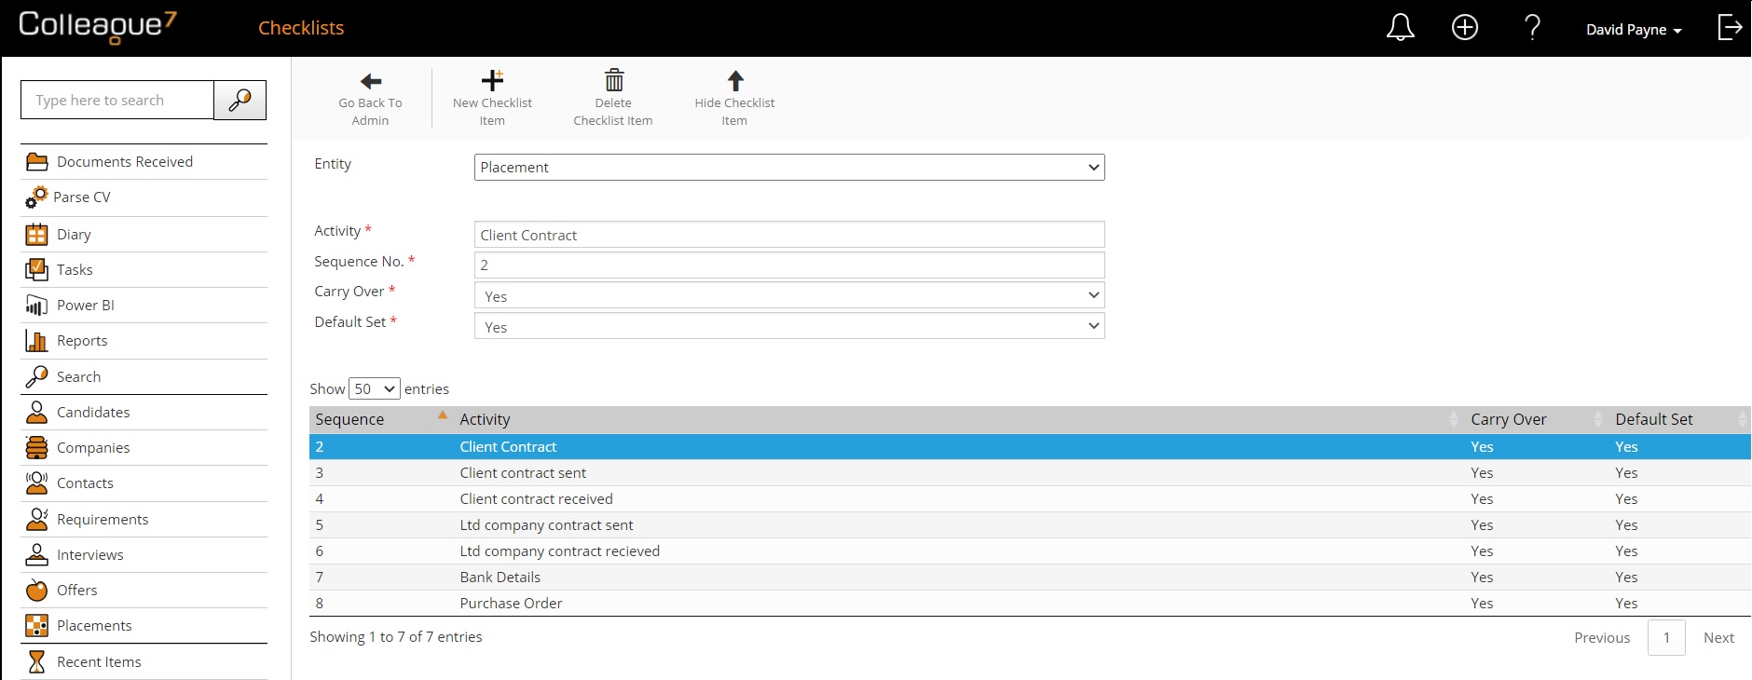Select the Client contract received row
Image resolution: width=1752 pixels, height=680 pixels.
point(1030,499)
